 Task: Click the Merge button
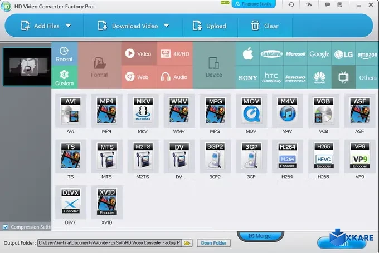[x=260, y=236]
